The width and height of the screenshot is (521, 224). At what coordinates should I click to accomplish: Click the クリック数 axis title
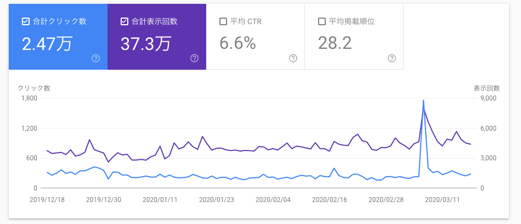[34, 88]
